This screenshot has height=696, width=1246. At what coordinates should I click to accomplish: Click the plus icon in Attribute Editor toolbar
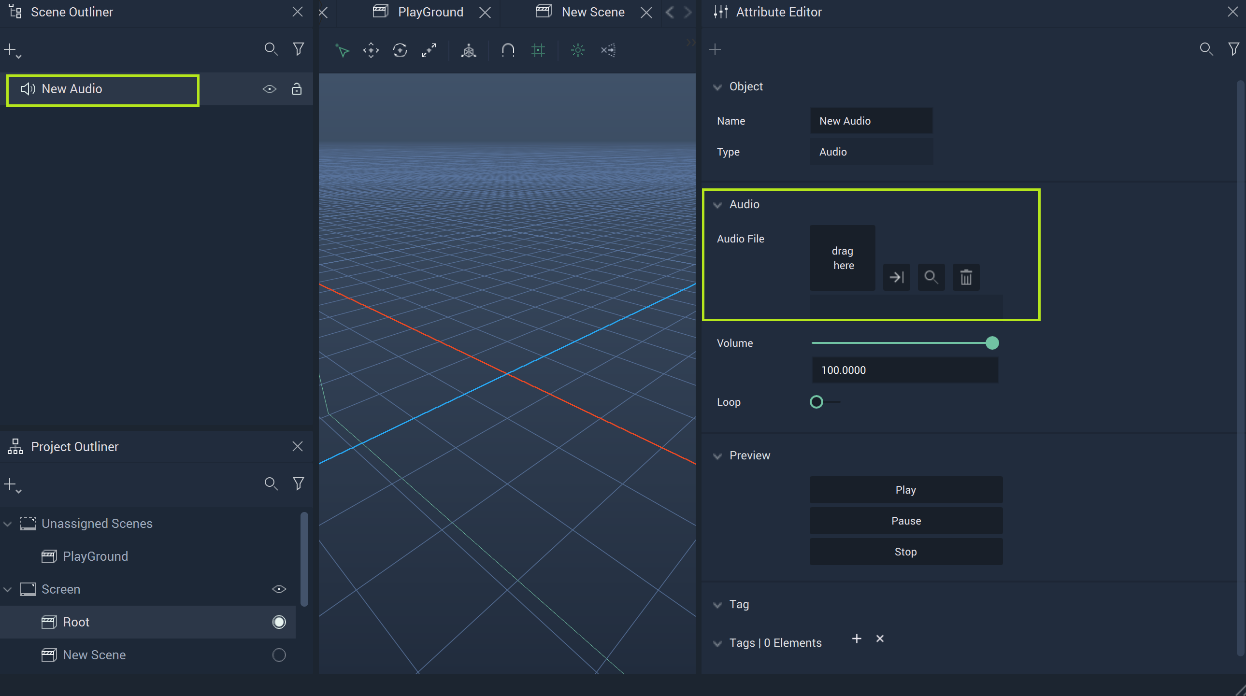(x=715, y=49)
